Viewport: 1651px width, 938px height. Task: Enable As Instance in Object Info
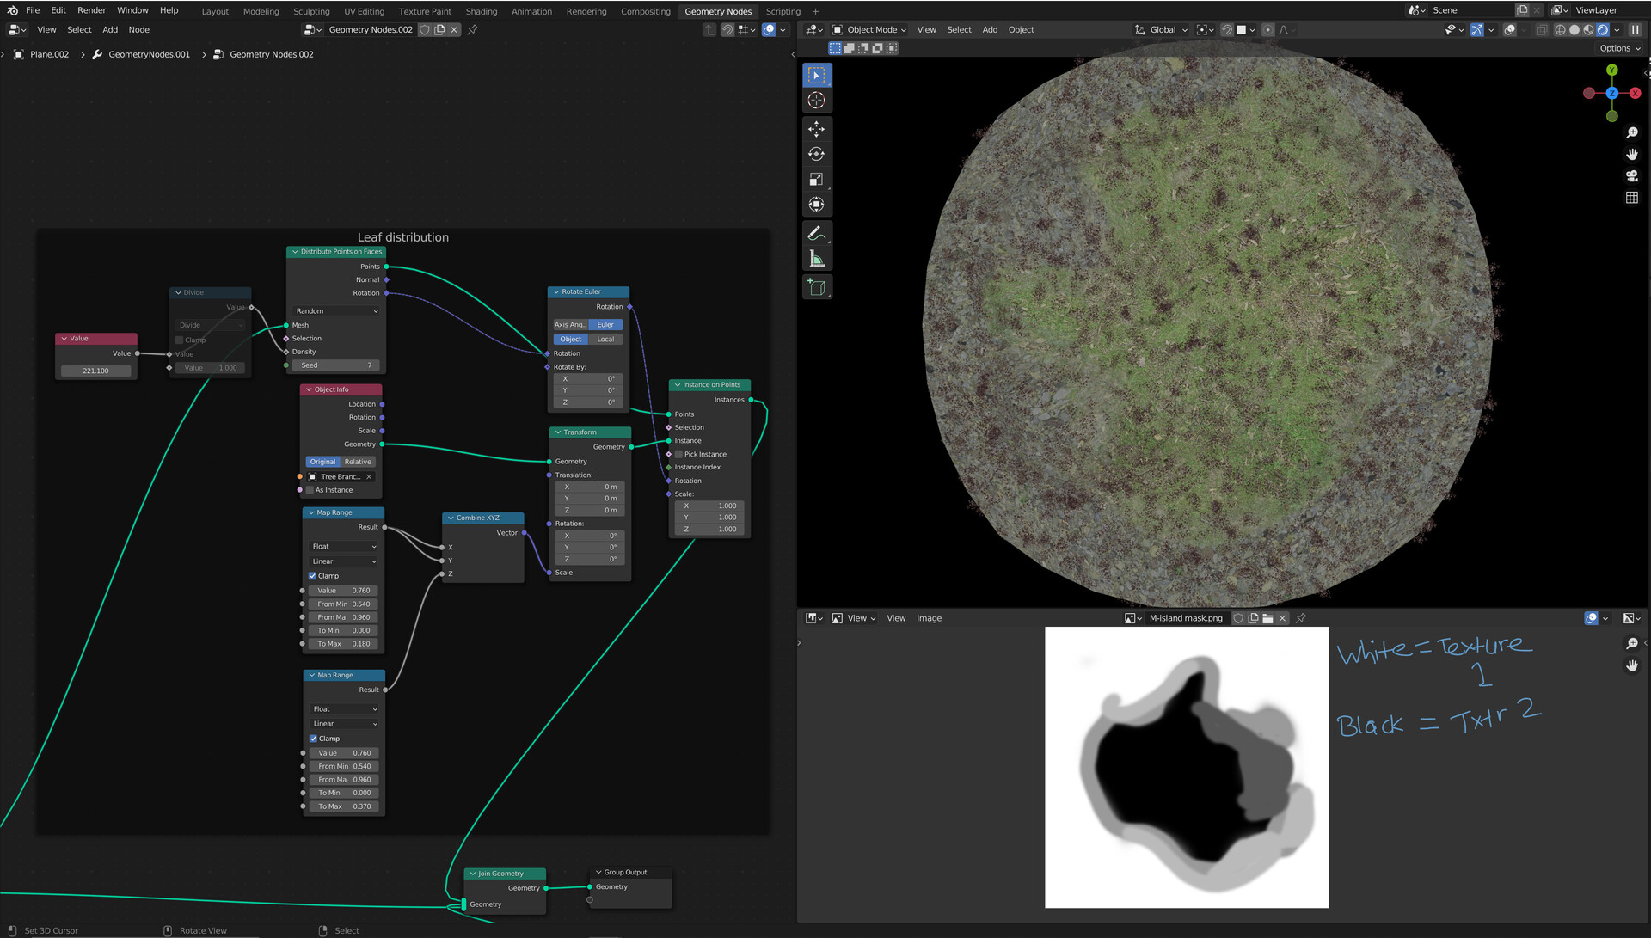(x=310, y=490)
